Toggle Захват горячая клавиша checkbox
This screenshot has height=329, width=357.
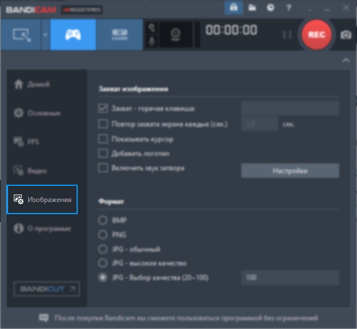coord(103,109)
